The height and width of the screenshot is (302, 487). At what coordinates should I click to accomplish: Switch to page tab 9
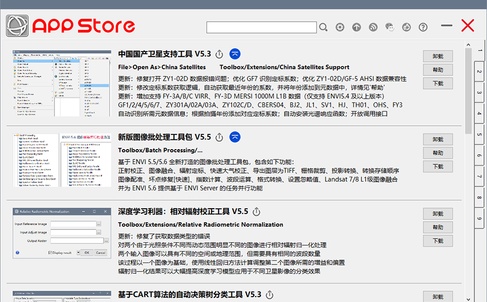[x=479, y=218]
